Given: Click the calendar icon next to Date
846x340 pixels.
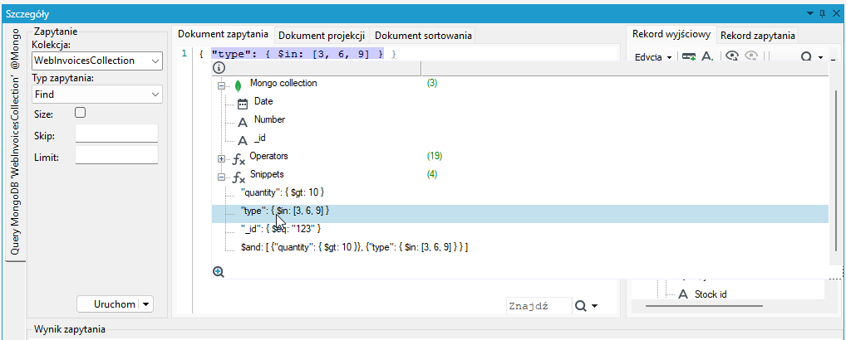Looking at the screenshot, I should click(x=243, y=104).
